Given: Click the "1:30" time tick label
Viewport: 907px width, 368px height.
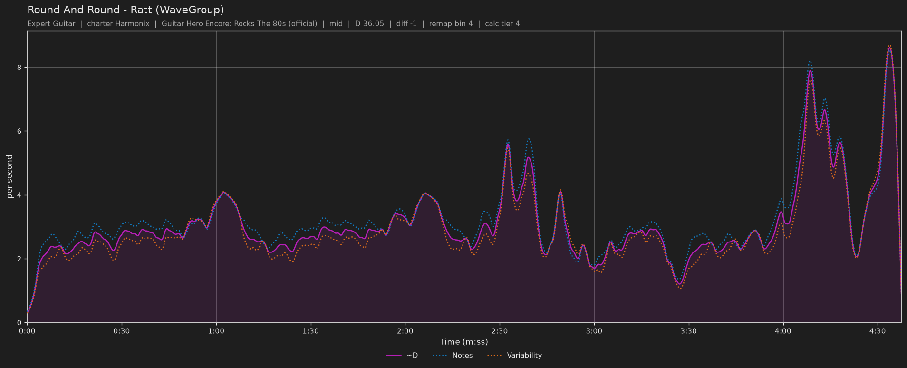Looking at the screenshot, I should [x=311, y=331].
